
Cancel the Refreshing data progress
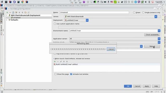(x=111, y=49)
